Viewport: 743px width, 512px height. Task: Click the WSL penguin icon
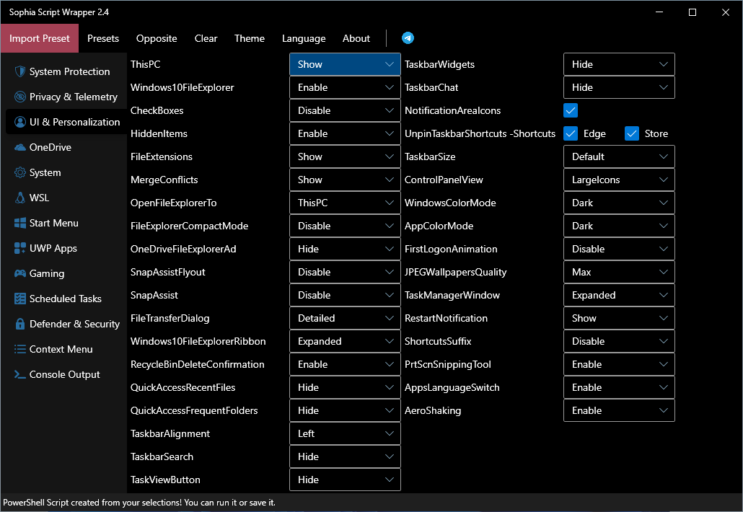[20, 198]
